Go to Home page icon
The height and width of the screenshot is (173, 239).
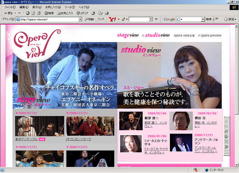pyautogui.click(x=39, y=13)
